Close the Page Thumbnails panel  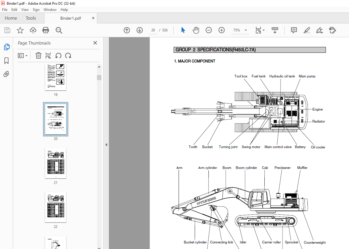point(95,43)
